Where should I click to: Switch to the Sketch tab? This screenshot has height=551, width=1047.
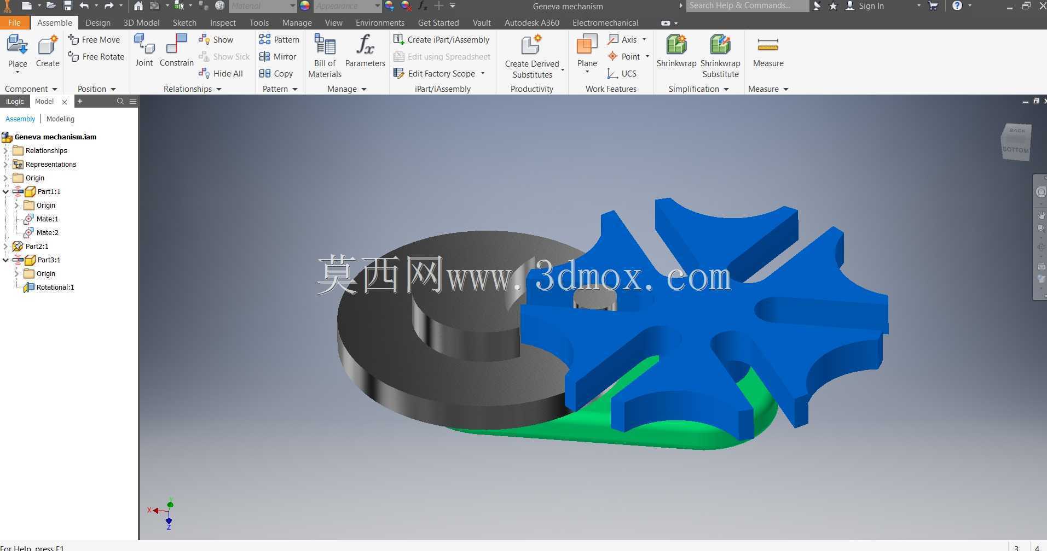tap(184, 22)
